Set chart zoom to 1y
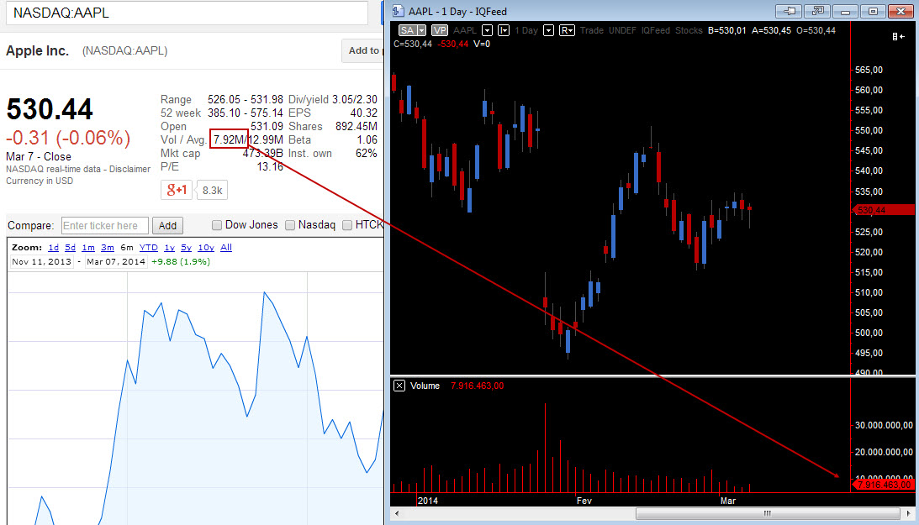919x525 pixels. click(169, 248)
